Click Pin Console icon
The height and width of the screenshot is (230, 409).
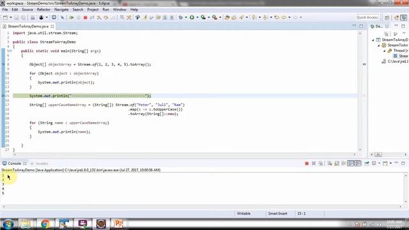367,164
